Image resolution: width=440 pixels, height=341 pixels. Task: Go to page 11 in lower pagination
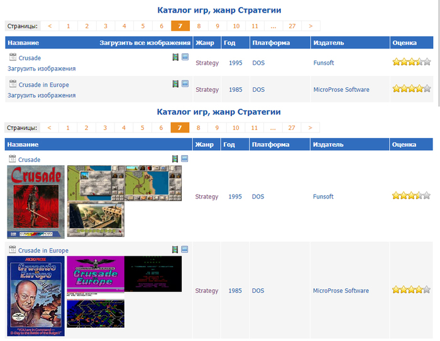[254, 128]
